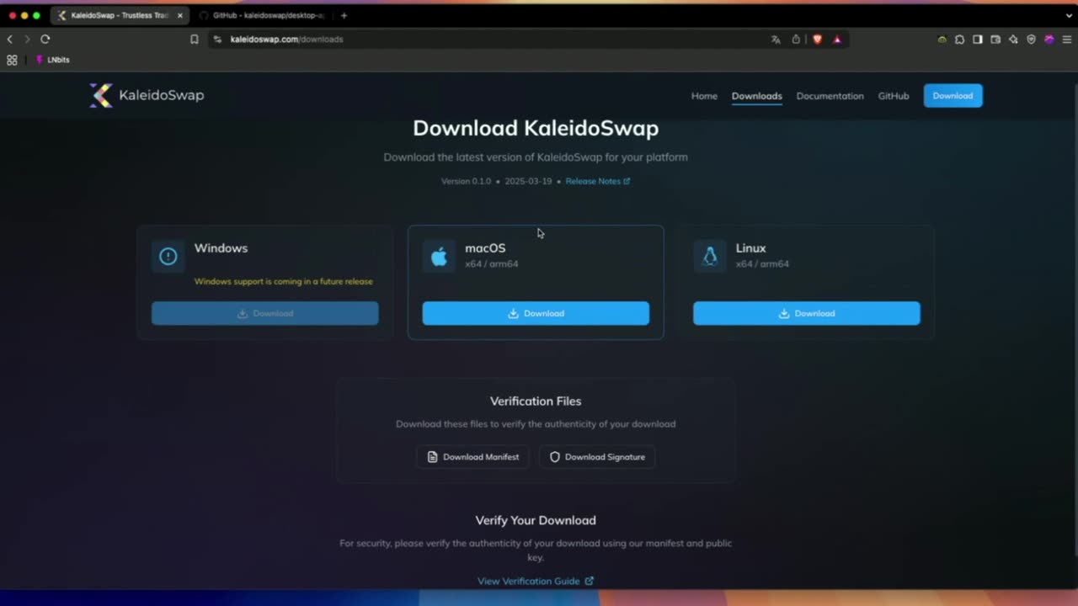This screenshot has width=1078, height=606.
Task: Open the Documentation nav item
Action: 830,96
